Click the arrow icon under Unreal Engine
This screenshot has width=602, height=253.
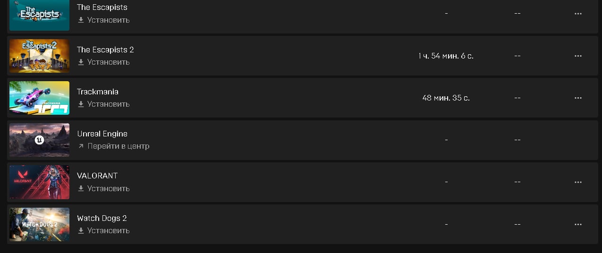tap(81, 146)
